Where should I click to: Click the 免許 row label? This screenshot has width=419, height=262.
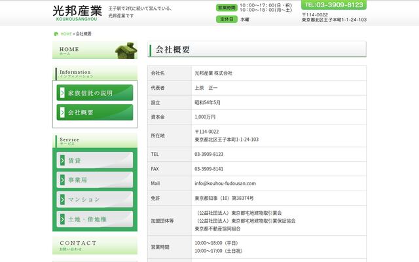tap(156, 198)
